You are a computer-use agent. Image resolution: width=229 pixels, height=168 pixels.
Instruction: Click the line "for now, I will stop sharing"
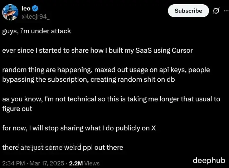[79, 128]
